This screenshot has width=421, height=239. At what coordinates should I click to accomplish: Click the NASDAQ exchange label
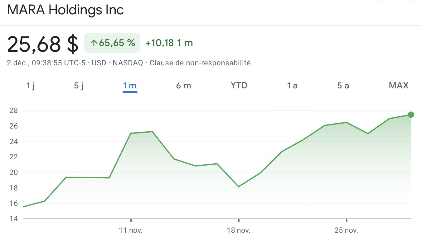128,63
